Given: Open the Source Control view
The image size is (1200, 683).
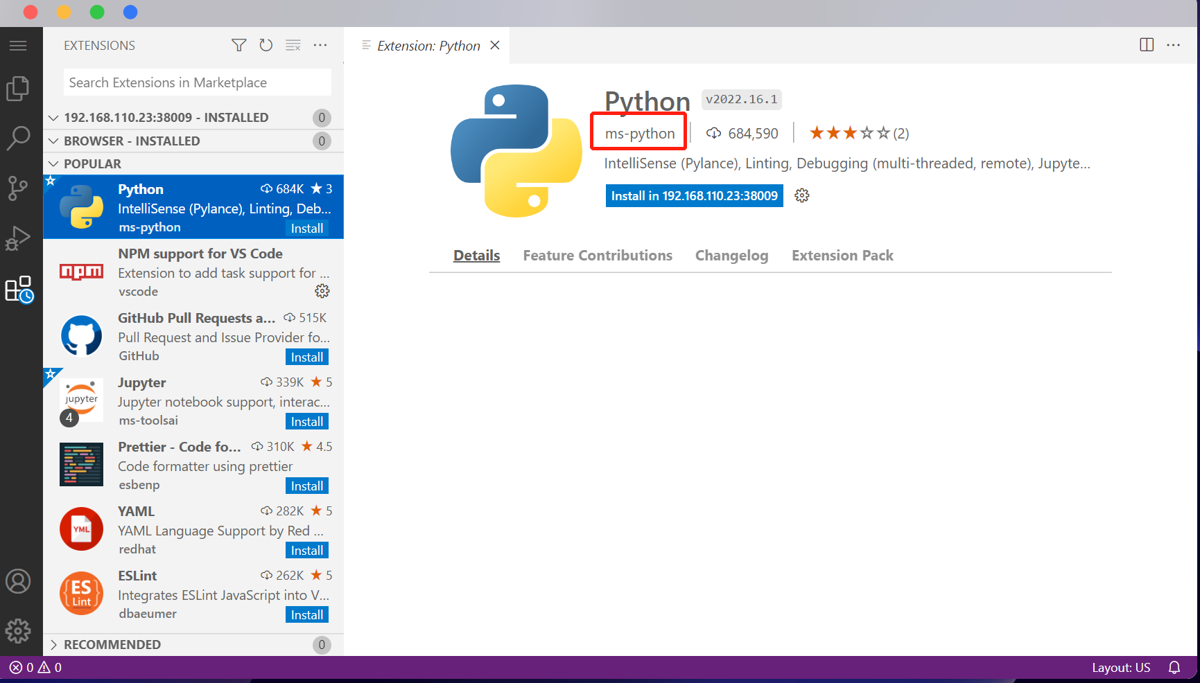Looking at the screenshot, I should (18, 188).
